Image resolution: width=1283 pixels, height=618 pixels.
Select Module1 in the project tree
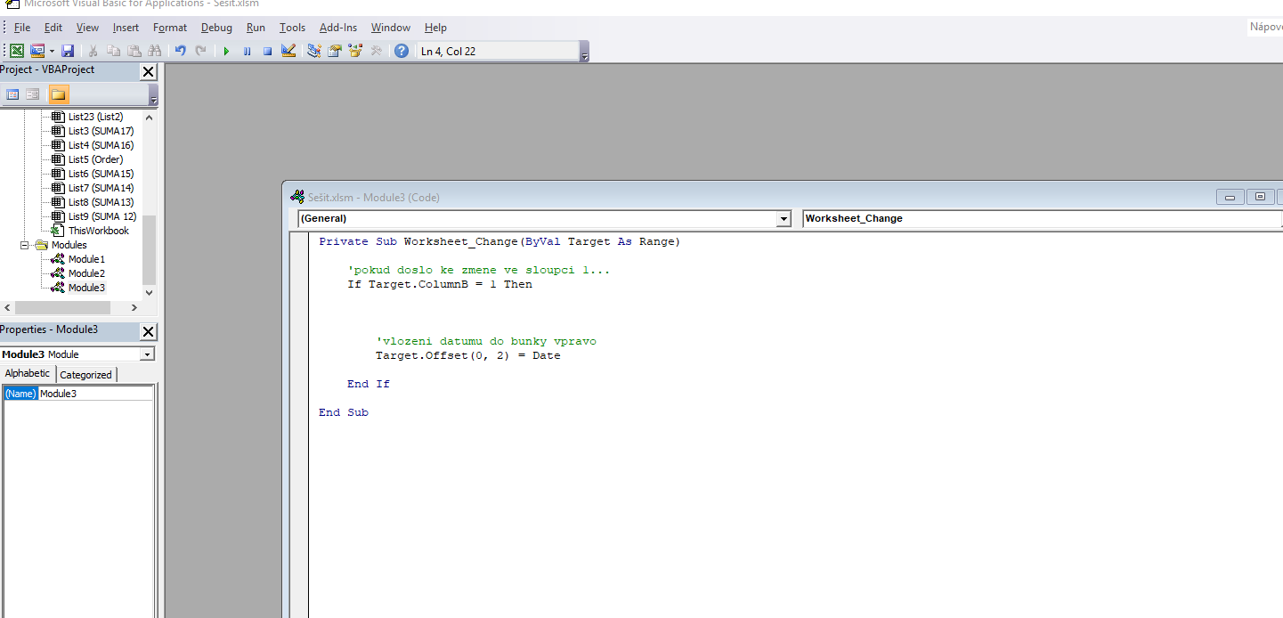click(x=86, y=259)
